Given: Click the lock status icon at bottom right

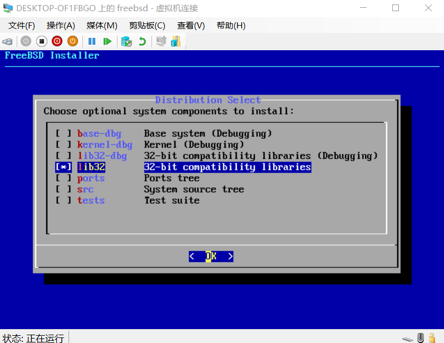Looking at the screenshot, I should pos(432,337).
